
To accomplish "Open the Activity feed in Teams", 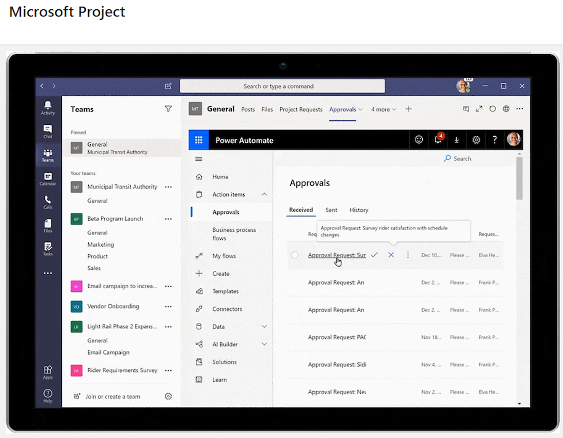I will [48, 107].
